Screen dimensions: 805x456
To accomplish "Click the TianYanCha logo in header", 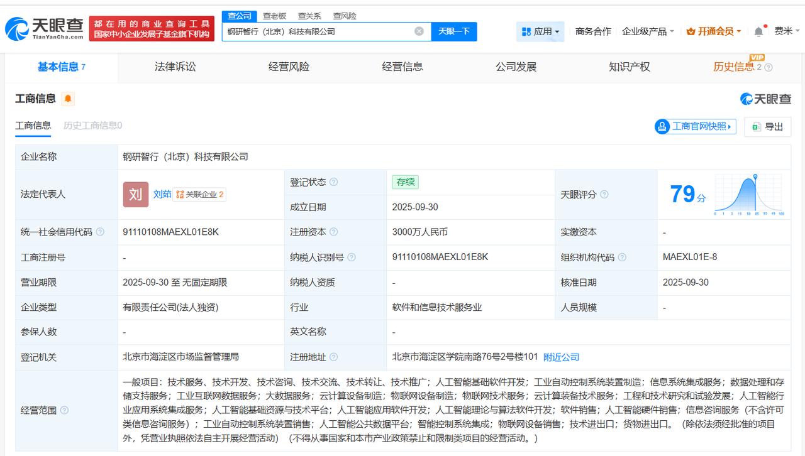I will [44, 29].
